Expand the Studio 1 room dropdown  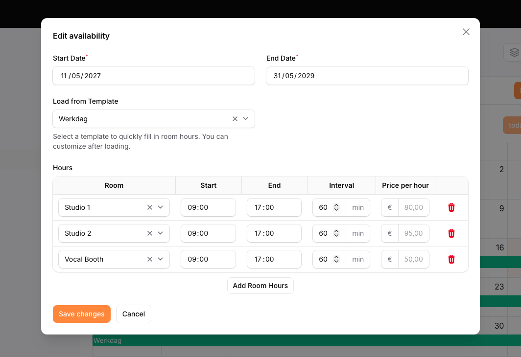[161, 207]
